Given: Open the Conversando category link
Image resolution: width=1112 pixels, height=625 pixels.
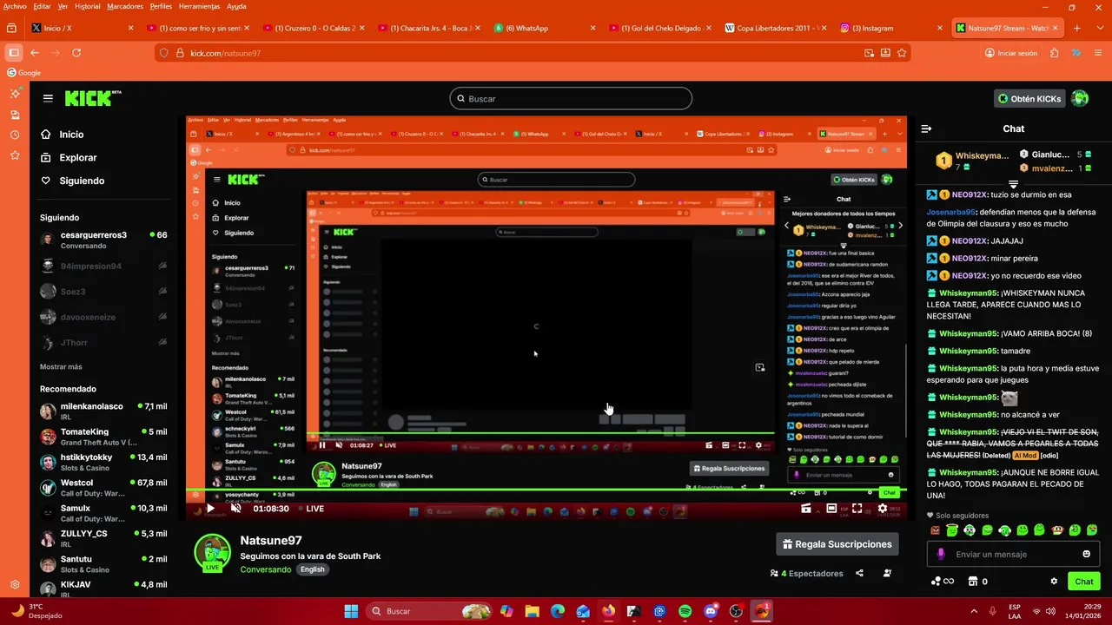Looking at the screenshot, I should [266, 569].
